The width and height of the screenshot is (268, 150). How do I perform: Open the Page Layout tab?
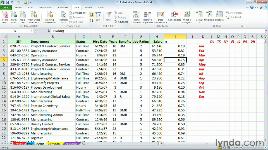click(46, 7)
